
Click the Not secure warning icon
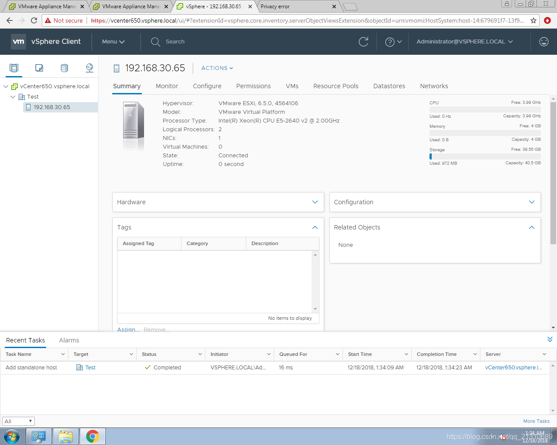point(48,20)
